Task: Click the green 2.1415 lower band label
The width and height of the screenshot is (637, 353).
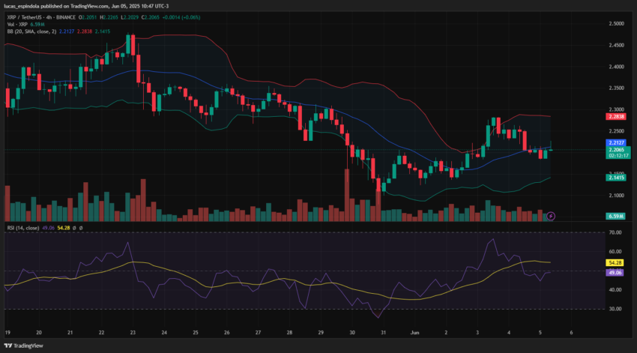Action: pyautogui.click(x=616, y=178)
